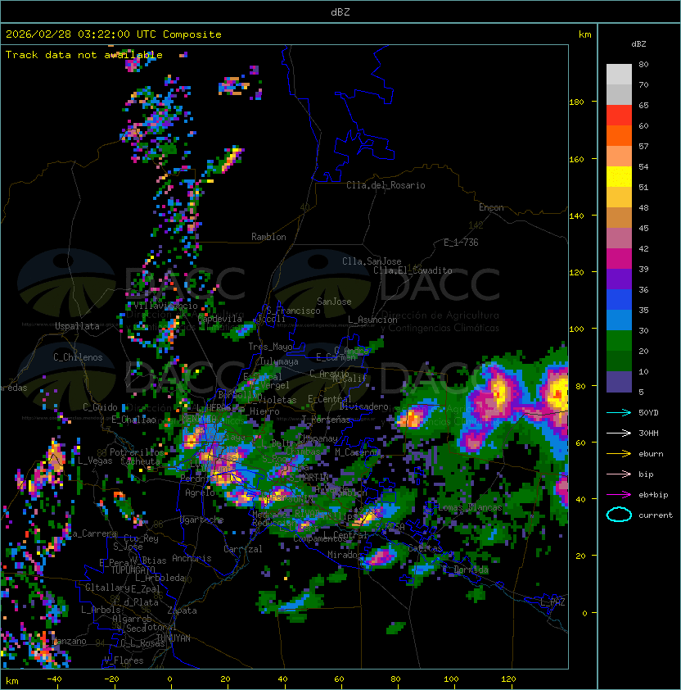Screen dimensions: 681x690
Task: Pick the magenta 39–42 dBZ swatch
Action: [619, 259]
